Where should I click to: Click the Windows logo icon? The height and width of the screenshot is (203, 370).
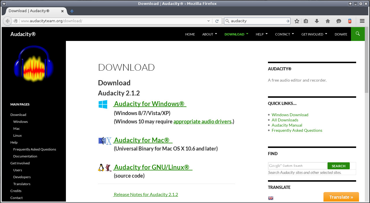pos(103,104)
